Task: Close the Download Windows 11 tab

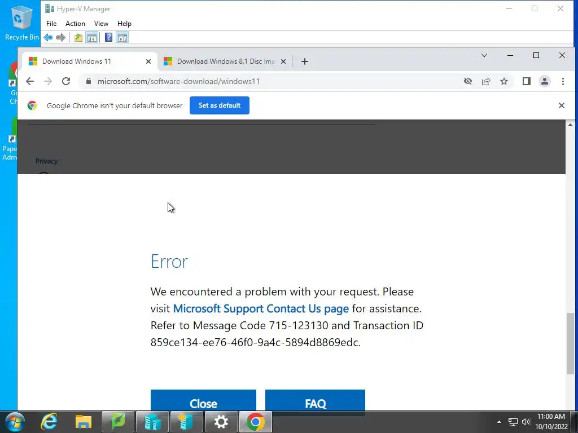Action: pos(148,61)
